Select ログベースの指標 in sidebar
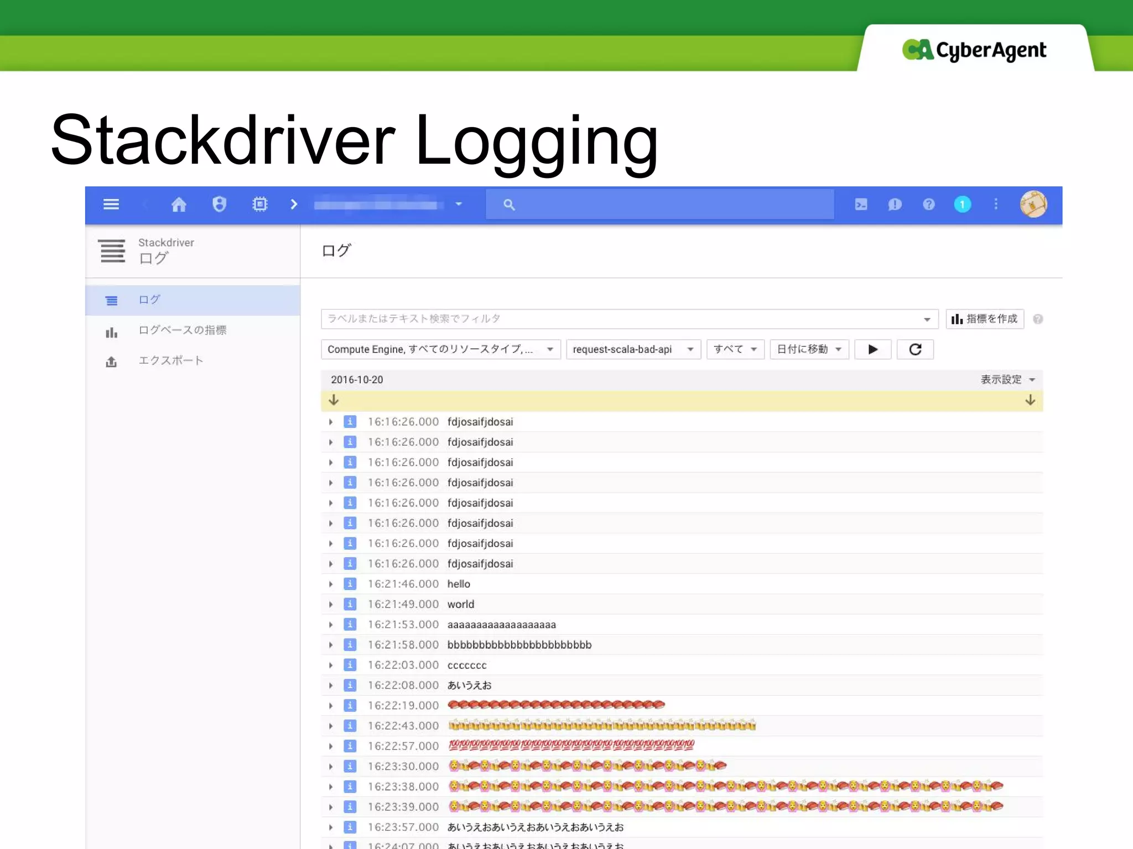Image resolution: width=1133 pixels, height=849 pixels. click(x=193, y=331)
